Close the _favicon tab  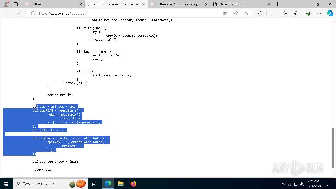click(269, 4)
